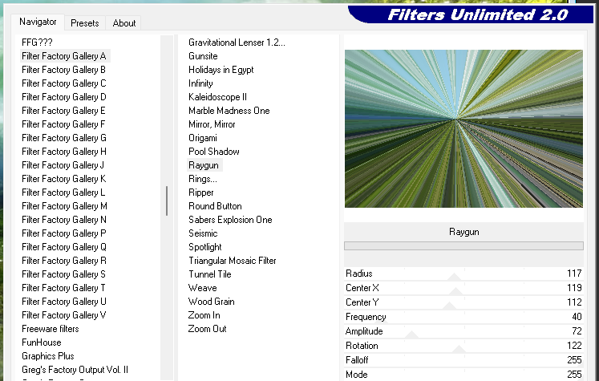Select Filter Factory Gallery B
Screen dimensions: 599x381
coord(64,70)
